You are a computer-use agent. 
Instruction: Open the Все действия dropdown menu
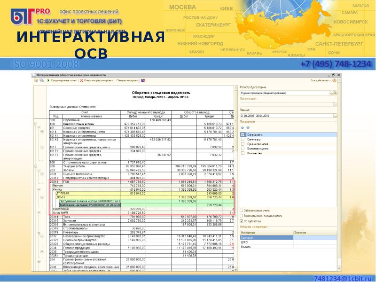click(321, 81)
